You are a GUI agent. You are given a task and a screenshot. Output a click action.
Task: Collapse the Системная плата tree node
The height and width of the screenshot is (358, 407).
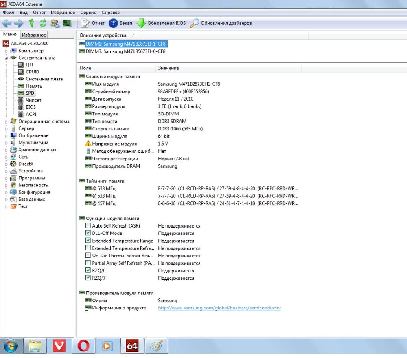click(x=6, y=58)
